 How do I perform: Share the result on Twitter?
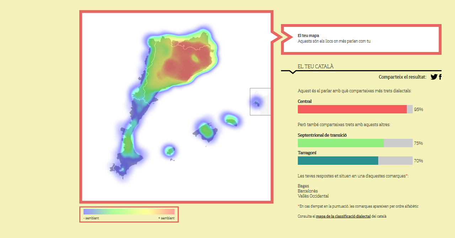click(x=434, y=77)
